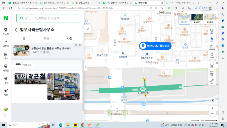Viewport: 227px width, 128px height.
Task: Switch to the 리뷰 tab
Action: (47, 39)
